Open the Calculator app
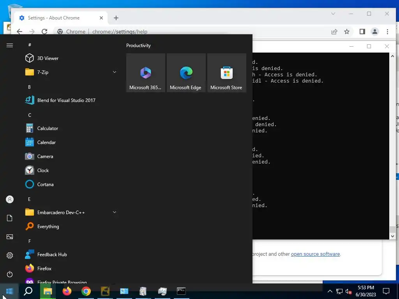This screenshot has width=399, height=299. click(x=71, y=128)
